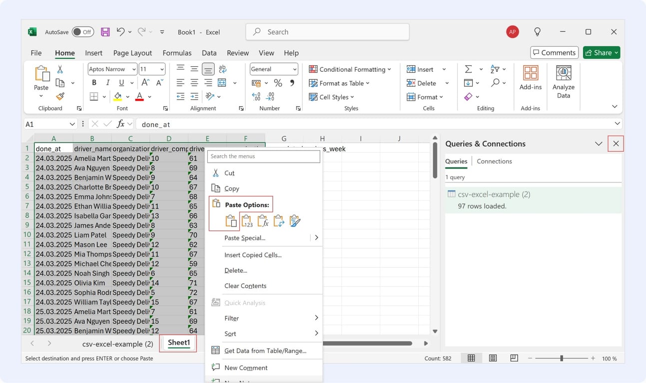Image resolution: width=646 pixels, height=383 pixels.
Task: Expand Paste Special submenu arrow
Action: click(316, 238)
